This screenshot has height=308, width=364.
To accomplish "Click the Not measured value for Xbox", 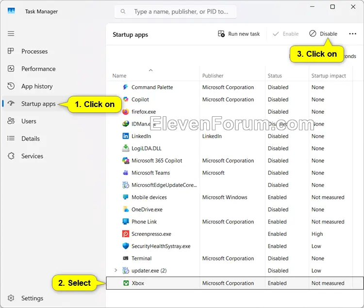I will point(328,283).
